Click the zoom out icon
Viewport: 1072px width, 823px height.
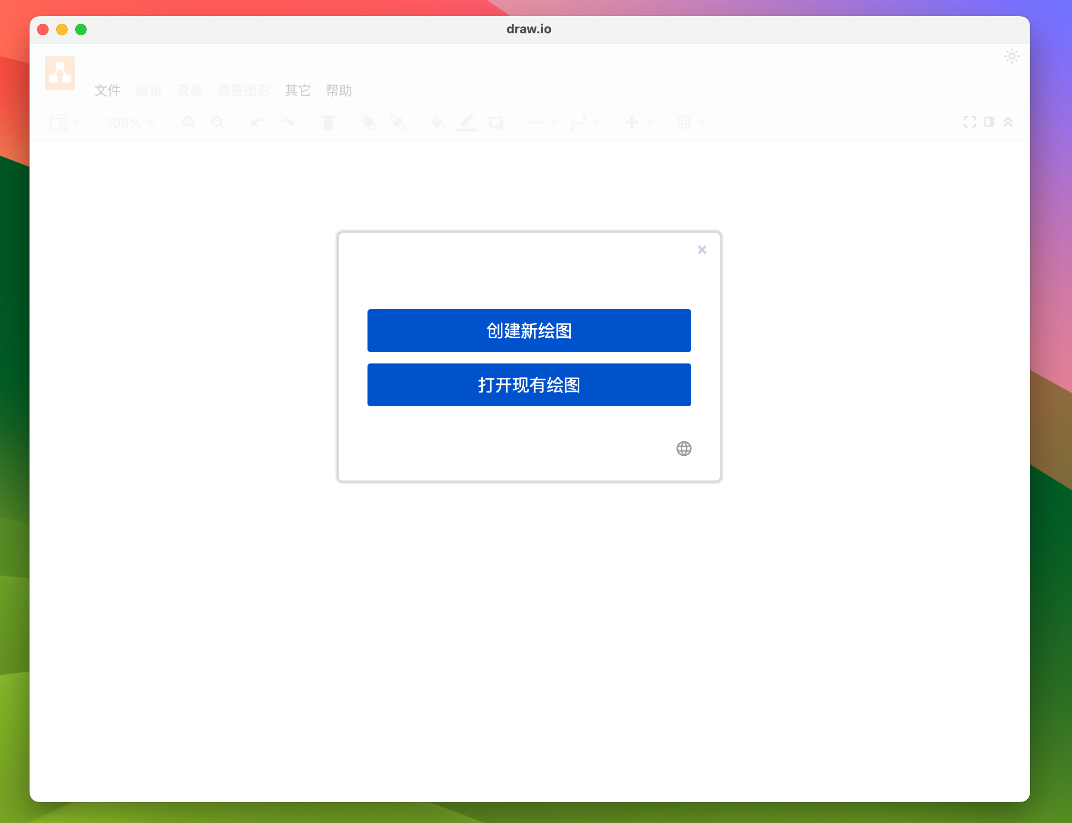coord(217,122)
